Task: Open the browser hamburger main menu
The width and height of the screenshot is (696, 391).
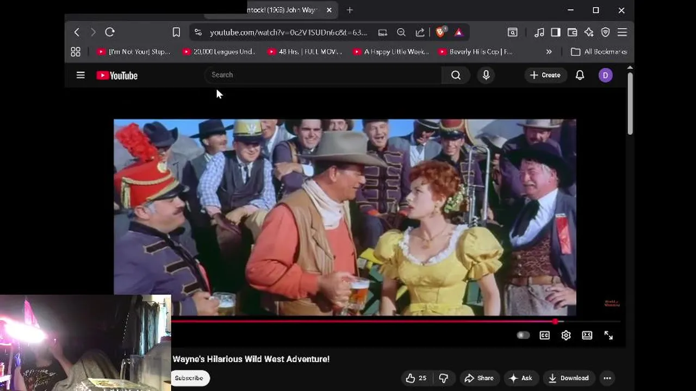Action: (x=622, y=33)
